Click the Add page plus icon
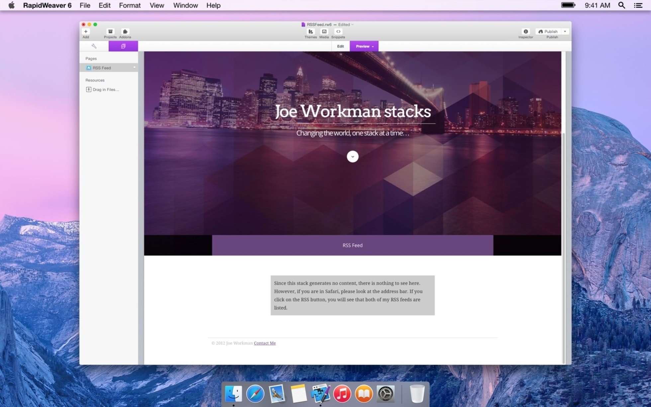The width and height of the screenshot is (651, 407). point(86,32)
